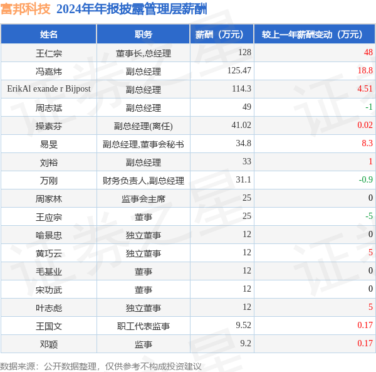Click 王应宗's salary value 25
The width and height of the screenshot is (376, 372).
coord(247,216)
